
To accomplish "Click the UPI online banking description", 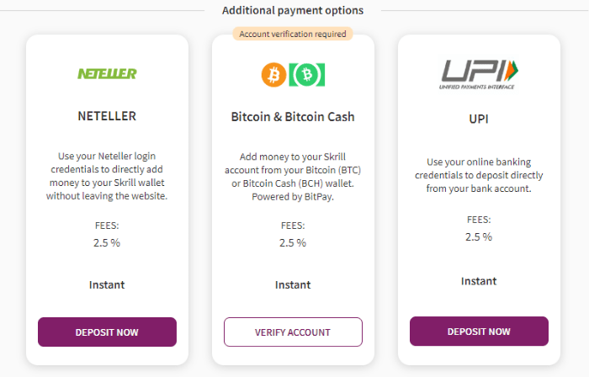I will pos(479,175).
